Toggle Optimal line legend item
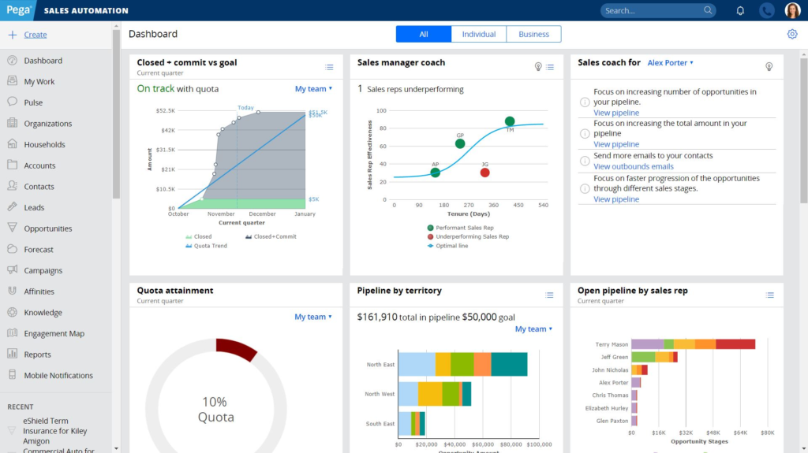 tap(448, 246)
